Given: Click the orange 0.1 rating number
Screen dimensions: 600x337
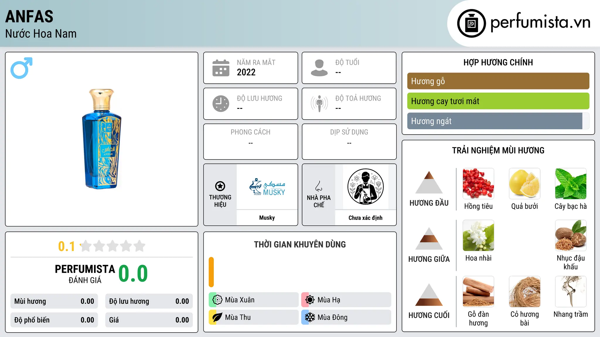Looking at the screenshot, I should click(67, 246).
